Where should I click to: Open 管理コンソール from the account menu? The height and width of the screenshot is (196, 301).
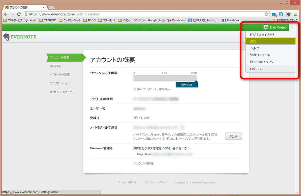point(271,55)
